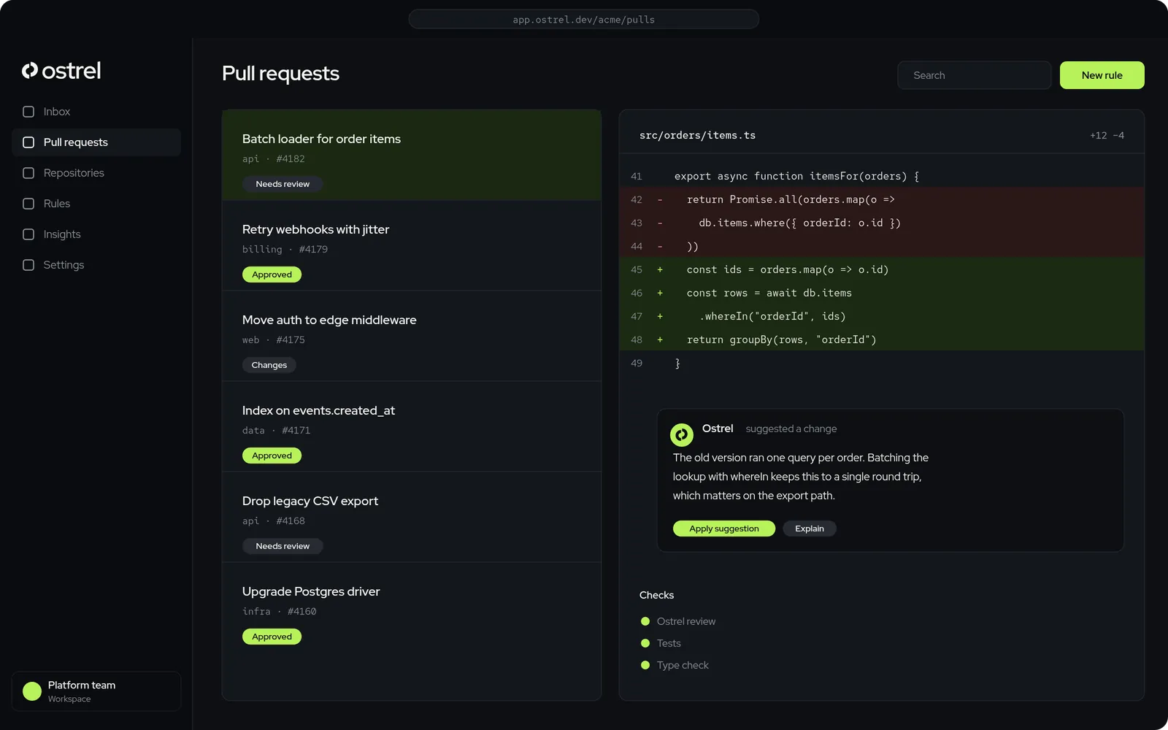Click the Changes badge on #4175
The width and height of the screenshot is (1168, 730).
click(x=269, y=365)
